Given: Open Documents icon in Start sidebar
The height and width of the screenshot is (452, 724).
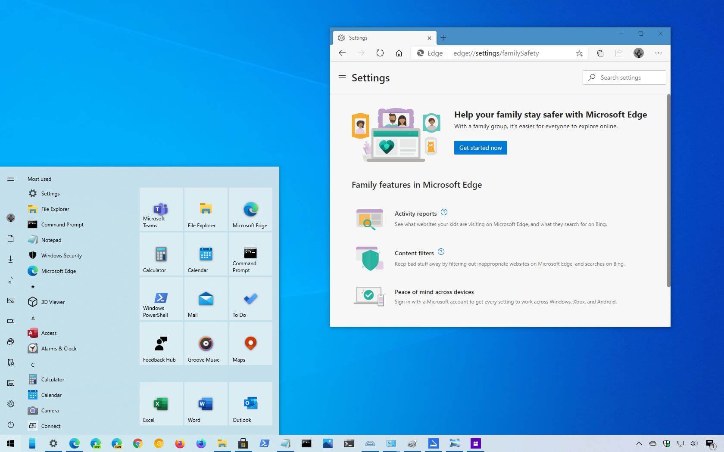Looking at the screenshot, I should coord(11,238).
